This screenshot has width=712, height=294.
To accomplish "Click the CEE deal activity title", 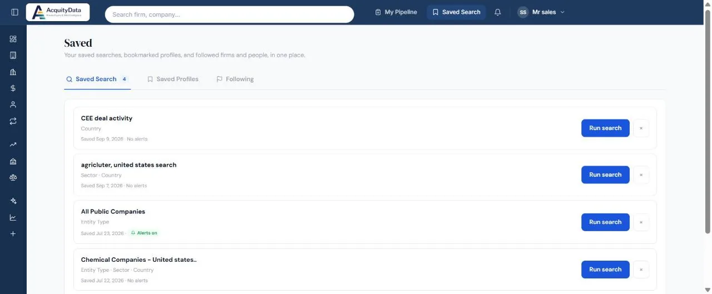I will click(x=107, y=118).
